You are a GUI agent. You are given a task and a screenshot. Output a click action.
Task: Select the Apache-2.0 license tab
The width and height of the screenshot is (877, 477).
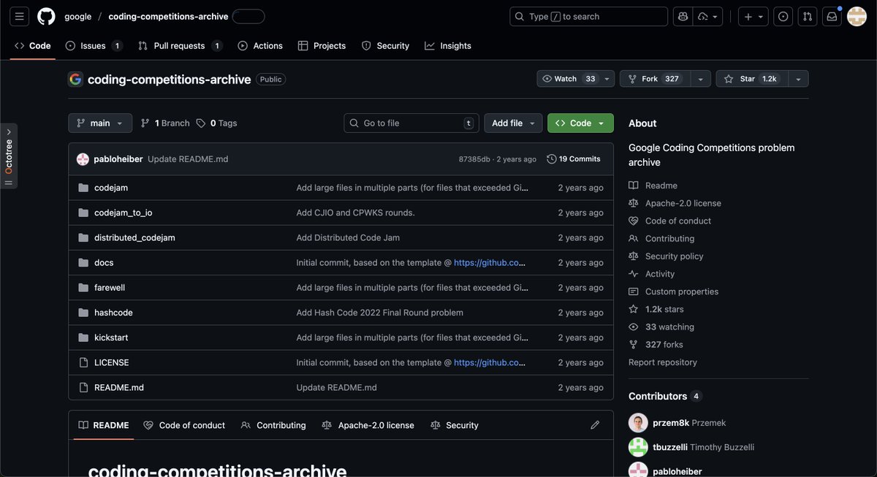click(368, 425)
